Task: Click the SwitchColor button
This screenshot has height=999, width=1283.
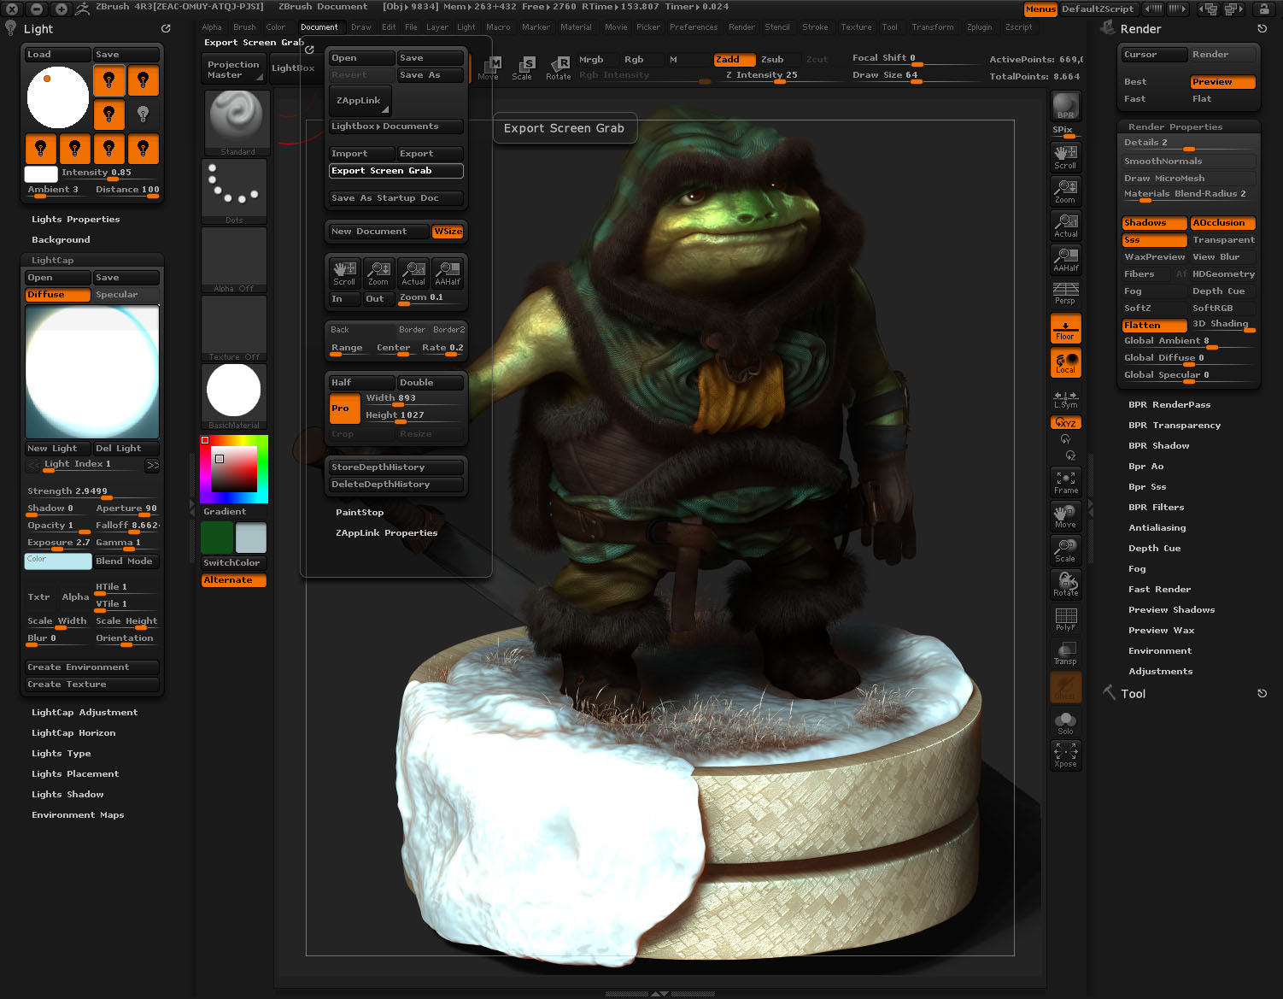Action: coord(234,563)
